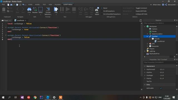Image resolution: width=178 pixels, height=100 pixels.
Task: Click the Back navigate arrow
Action: (18, 9)
